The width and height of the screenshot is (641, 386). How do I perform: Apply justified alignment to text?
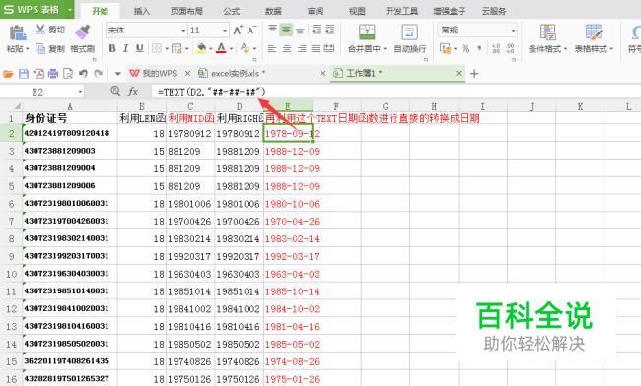(316, 49)
